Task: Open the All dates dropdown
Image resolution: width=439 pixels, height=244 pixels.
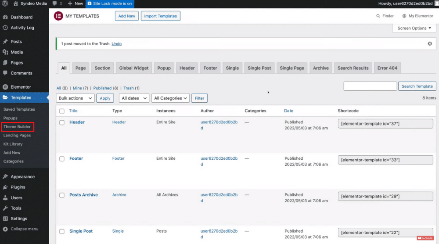Action: click(134, 98)
